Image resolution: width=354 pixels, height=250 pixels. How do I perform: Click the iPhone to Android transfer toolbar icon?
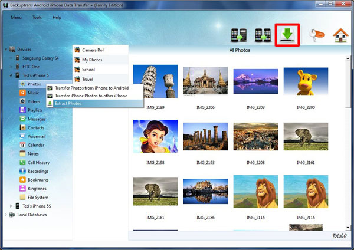[x=239, y=35]
